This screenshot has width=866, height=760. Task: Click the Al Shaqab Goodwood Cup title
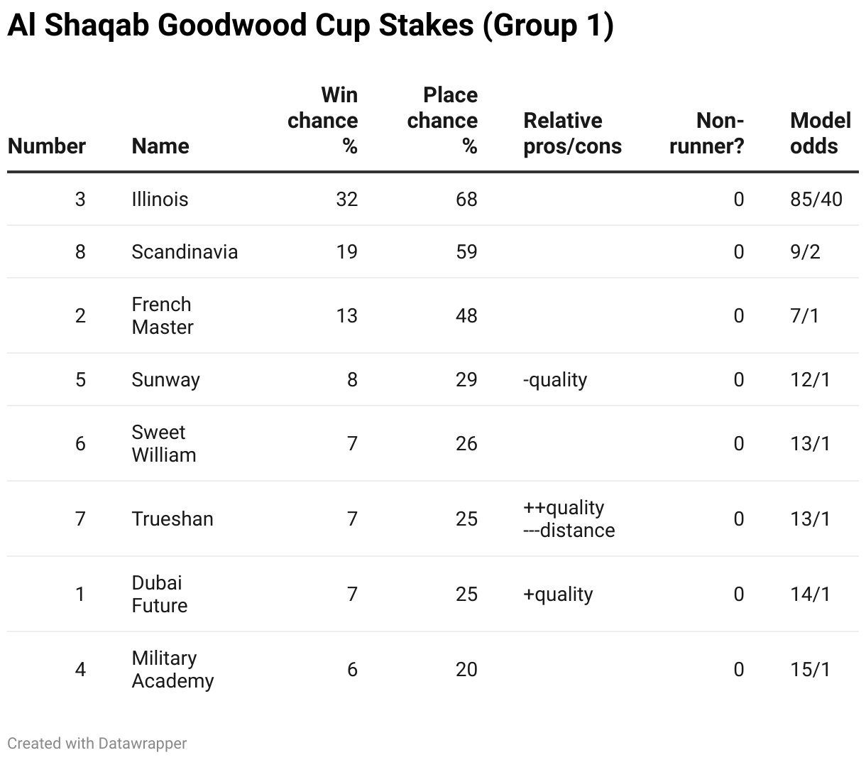(x=310, y=26)
